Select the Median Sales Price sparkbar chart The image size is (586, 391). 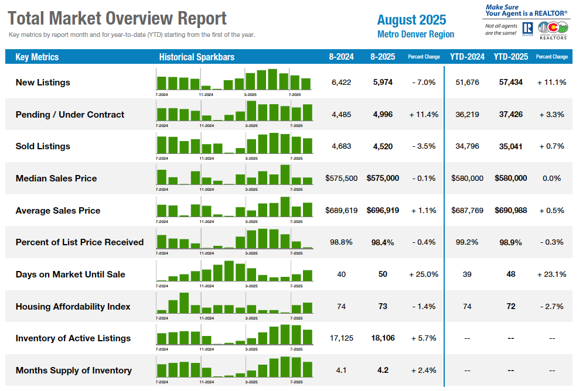234,176
